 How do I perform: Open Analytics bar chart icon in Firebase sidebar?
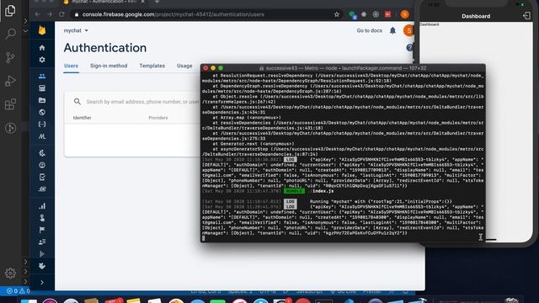click(x=42, y=206)
